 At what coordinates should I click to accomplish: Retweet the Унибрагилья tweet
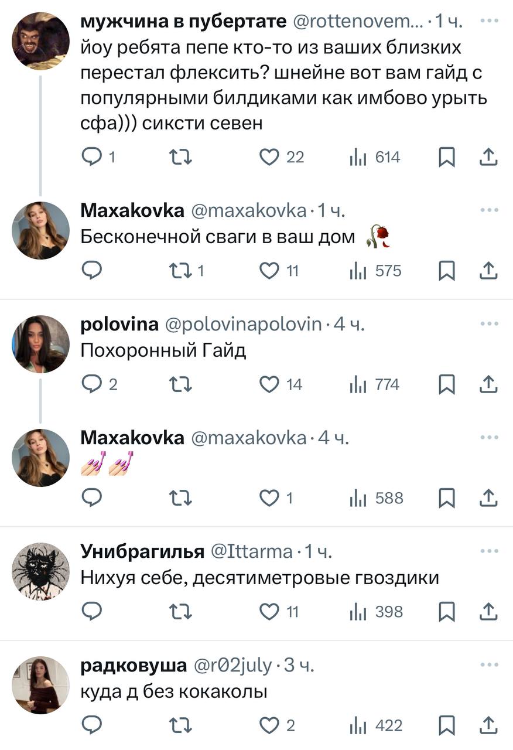pyautogui.click(x=180, y=612)
